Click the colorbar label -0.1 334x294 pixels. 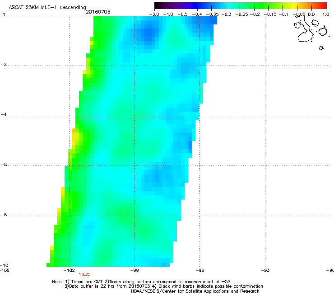pyautogui.click(x=283, y=14)
